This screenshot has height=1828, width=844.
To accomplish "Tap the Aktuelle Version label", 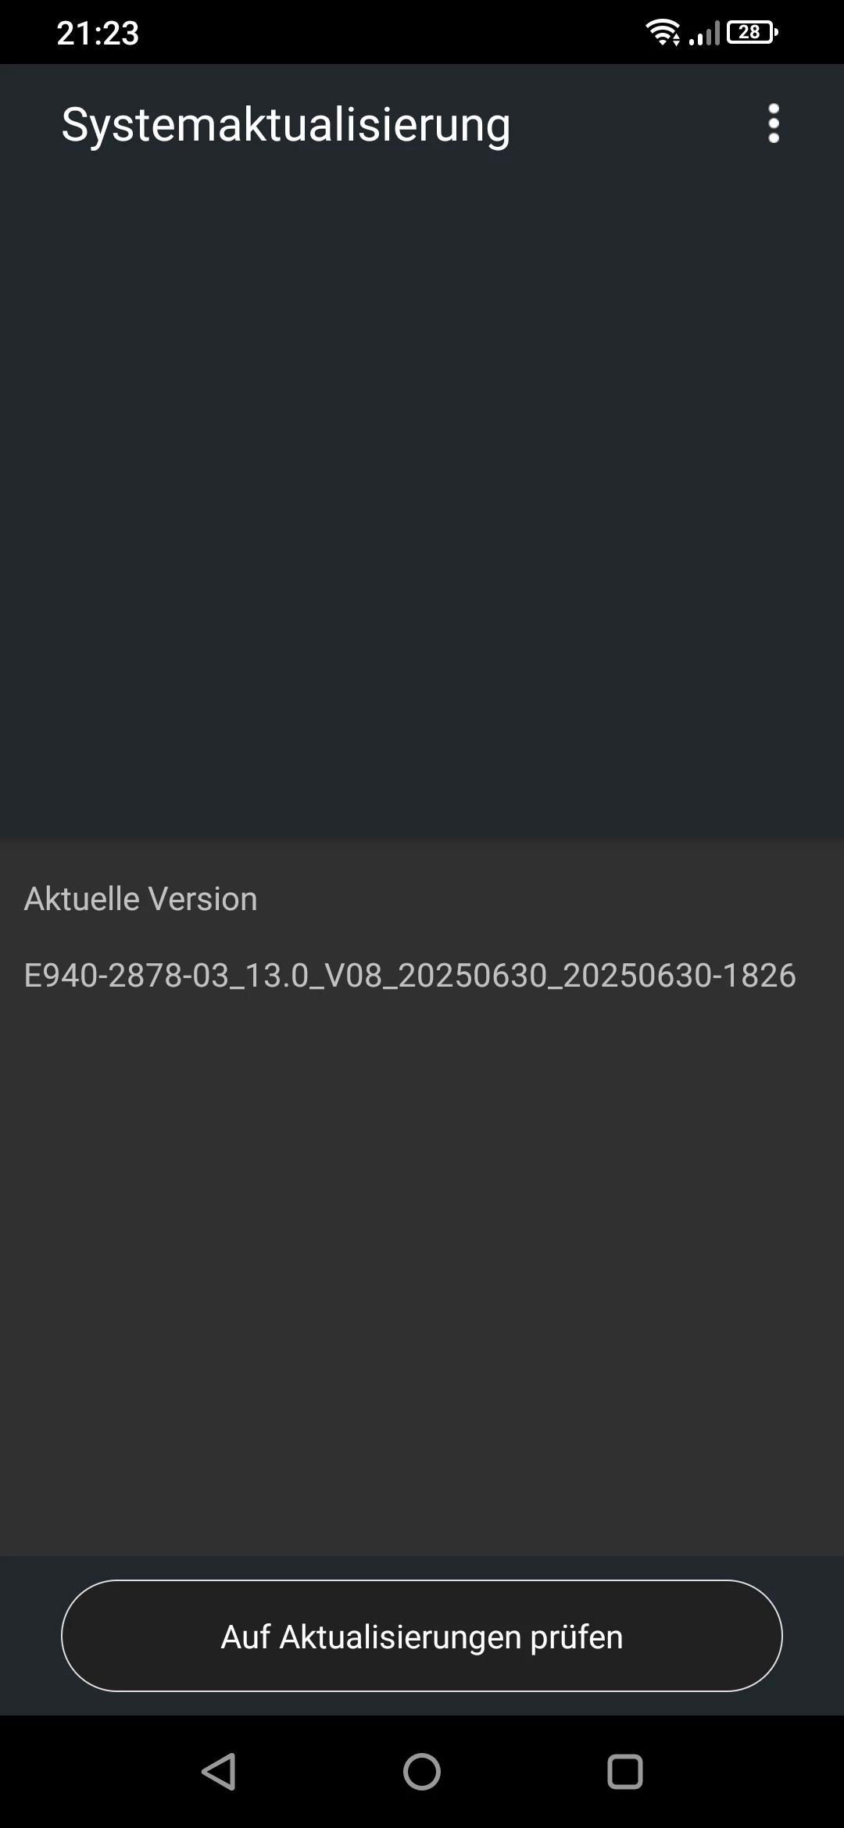I will coord(141,898).
